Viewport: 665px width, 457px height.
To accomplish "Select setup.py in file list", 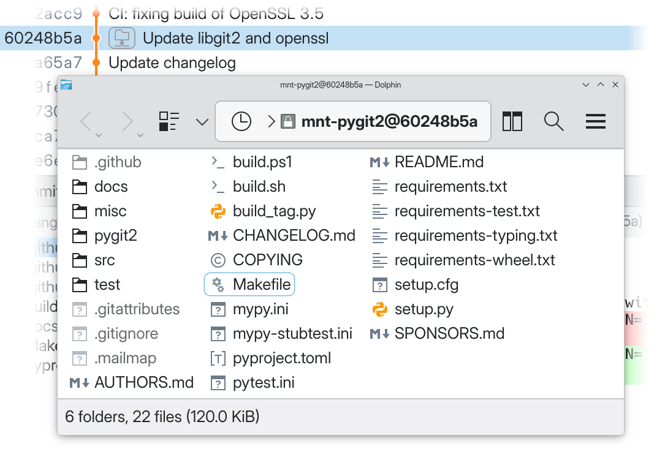I will [423, 309].
